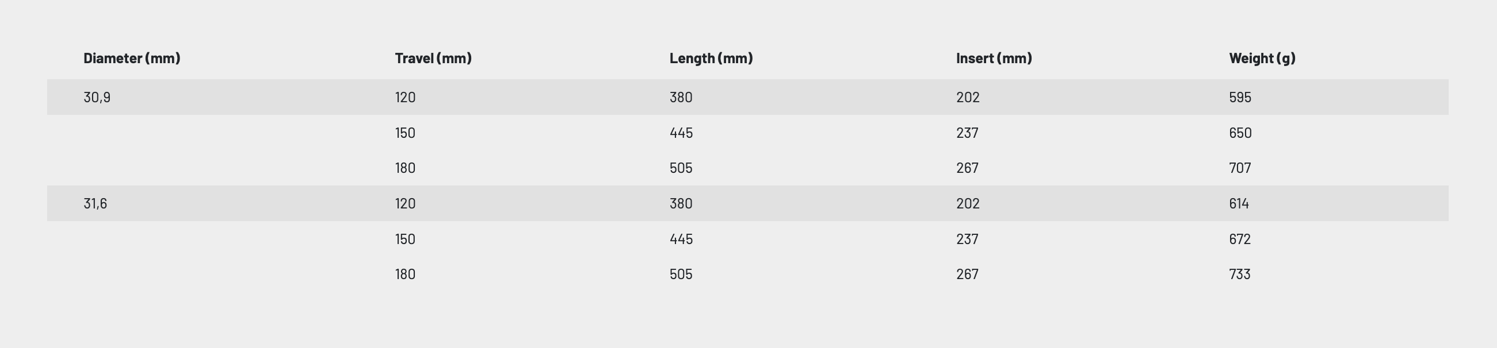Select length 505 in the 707 g row
1497x348 pixels.
point(681,168)
